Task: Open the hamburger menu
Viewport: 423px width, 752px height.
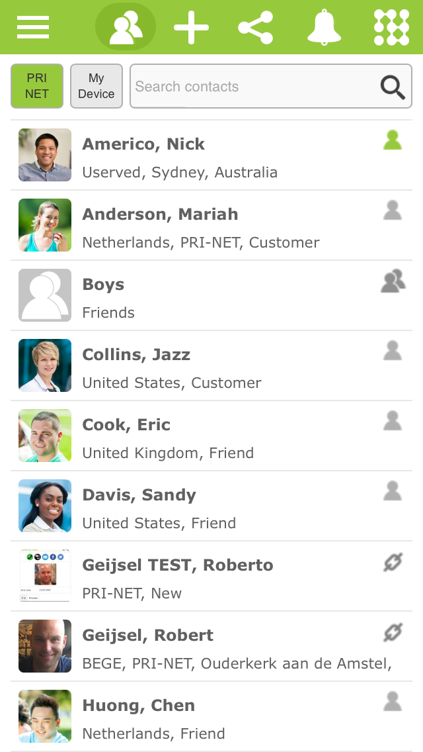Action: tap(33, 27)
